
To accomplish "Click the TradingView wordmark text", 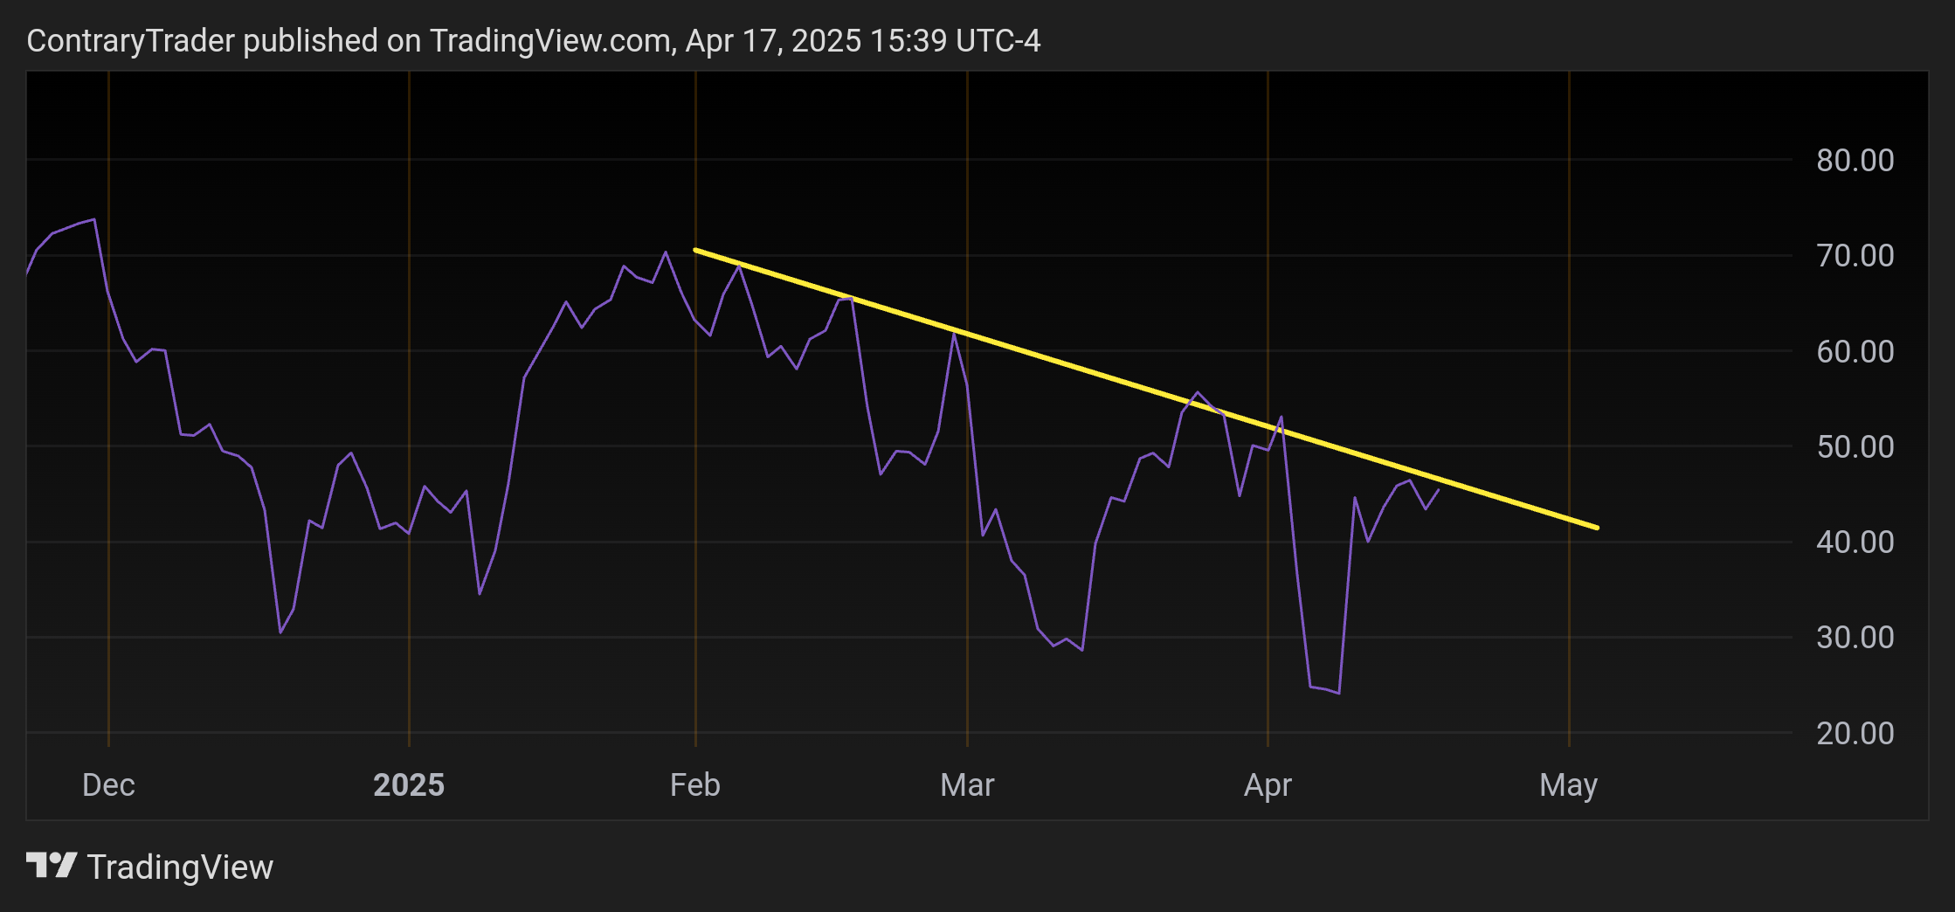I will 181,867.
